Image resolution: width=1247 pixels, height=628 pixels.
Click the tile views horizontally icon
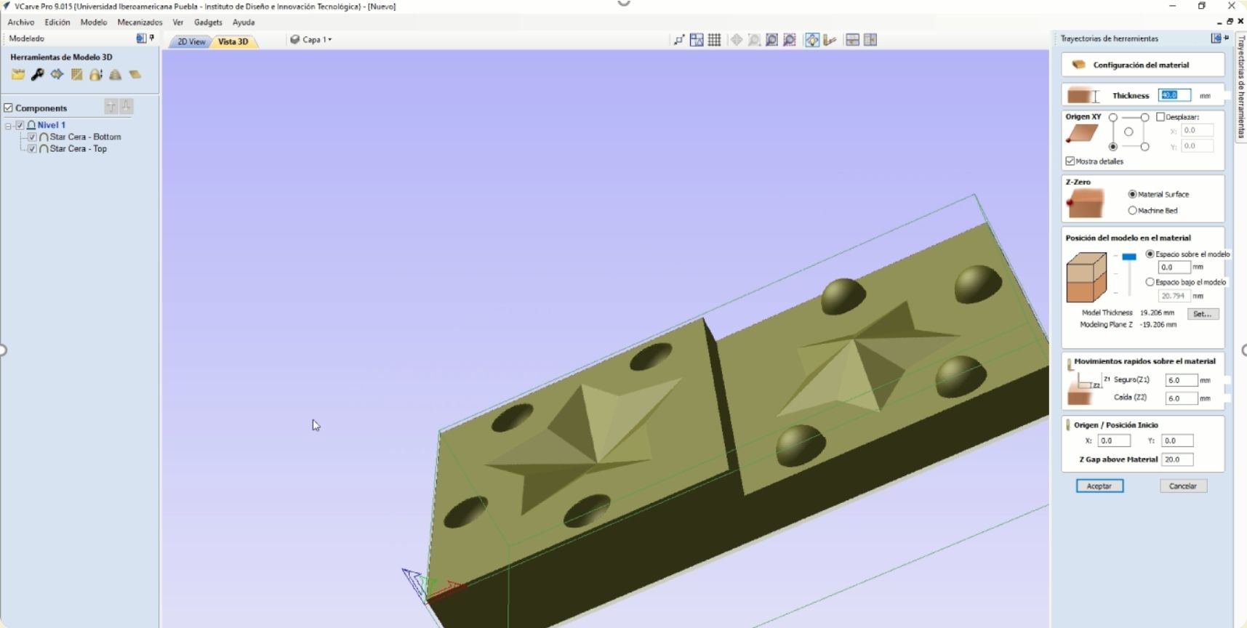click(x=853, y=40)
